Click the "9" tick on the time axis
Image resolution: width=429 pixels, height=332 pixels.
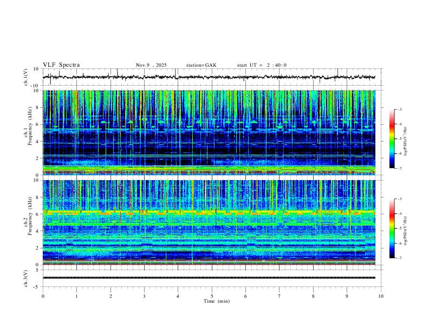coord(347,296)
